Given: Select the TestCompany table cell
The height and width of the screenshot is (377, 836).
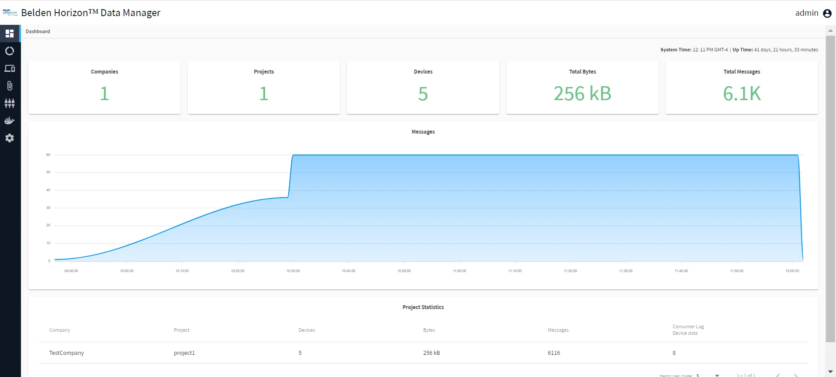Looking at the screenshot, I should click(x=67, y=353).
